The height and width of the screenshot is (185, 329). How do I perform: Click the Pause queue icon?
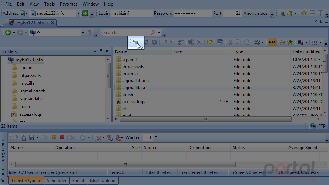[54, 138]
